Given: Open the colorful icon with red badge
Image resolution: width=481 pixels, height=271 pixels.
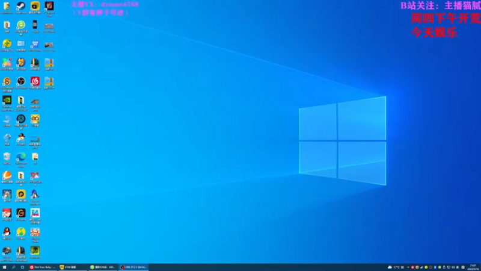Looking at the screenshot, I should pyautogui.click(x=7, y=64).
